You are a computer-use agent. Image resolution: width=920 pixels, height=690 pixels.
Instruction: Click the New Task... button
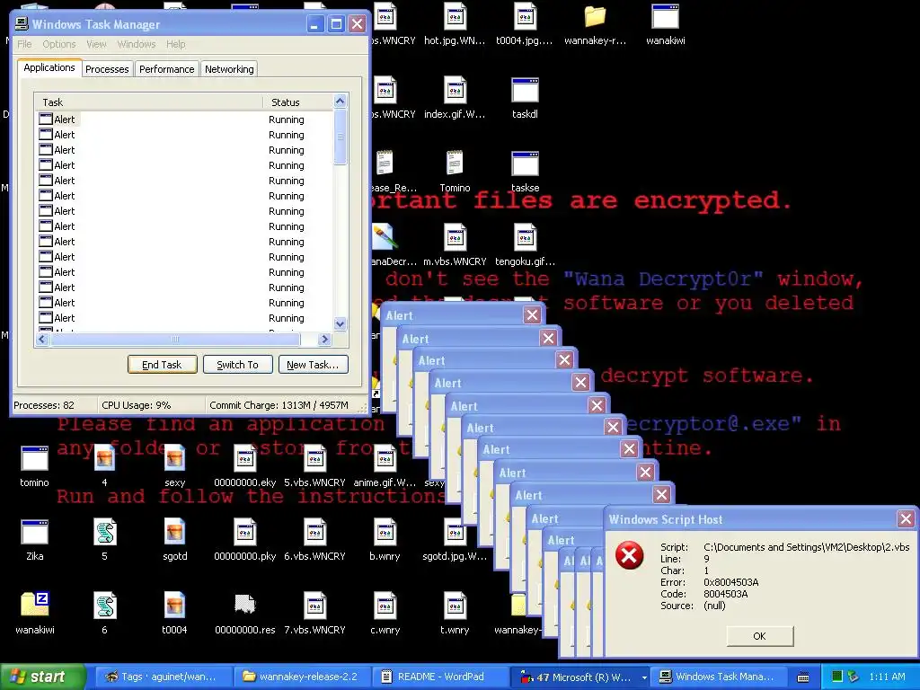coord(313,365)
